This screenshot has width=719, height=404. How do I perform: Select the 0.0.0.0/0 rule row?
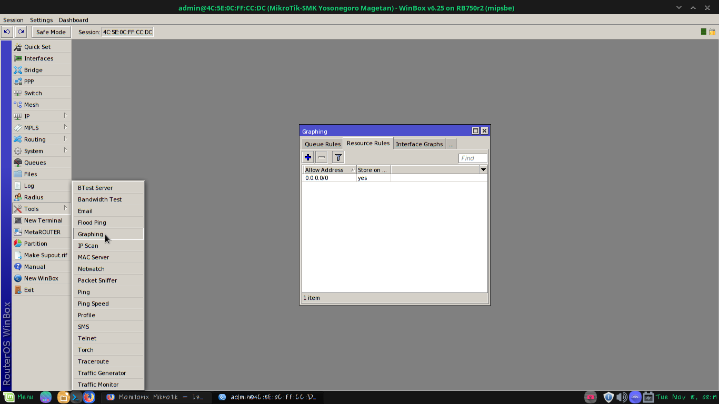395,178
